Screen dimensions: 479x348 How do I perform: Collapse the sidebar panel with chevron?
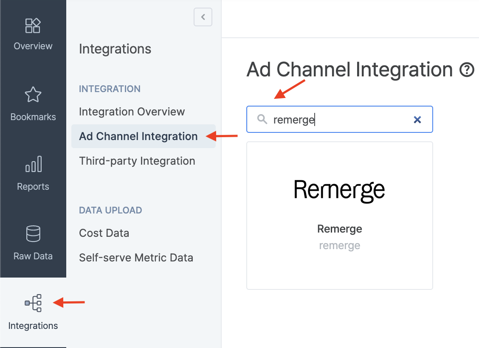[x=203, y=17]
